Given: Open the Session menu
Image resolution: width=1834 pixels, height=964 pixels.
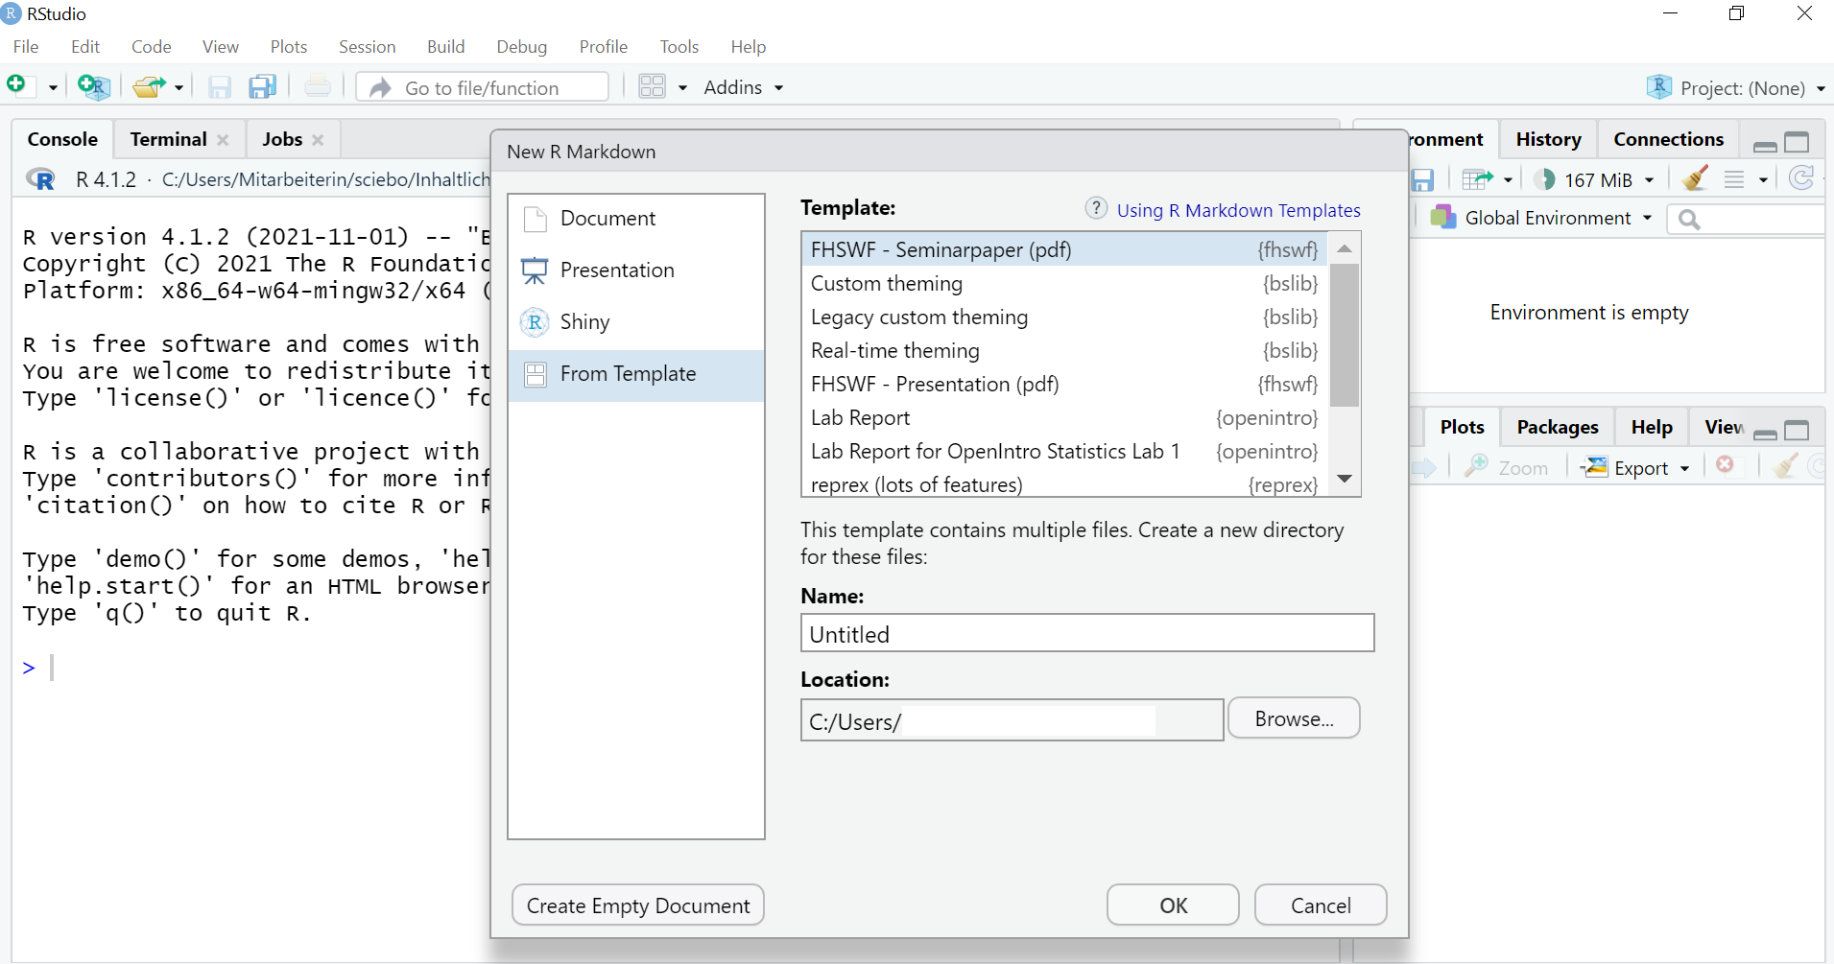Looking at the screenshot, I should (x=367, y=46).
